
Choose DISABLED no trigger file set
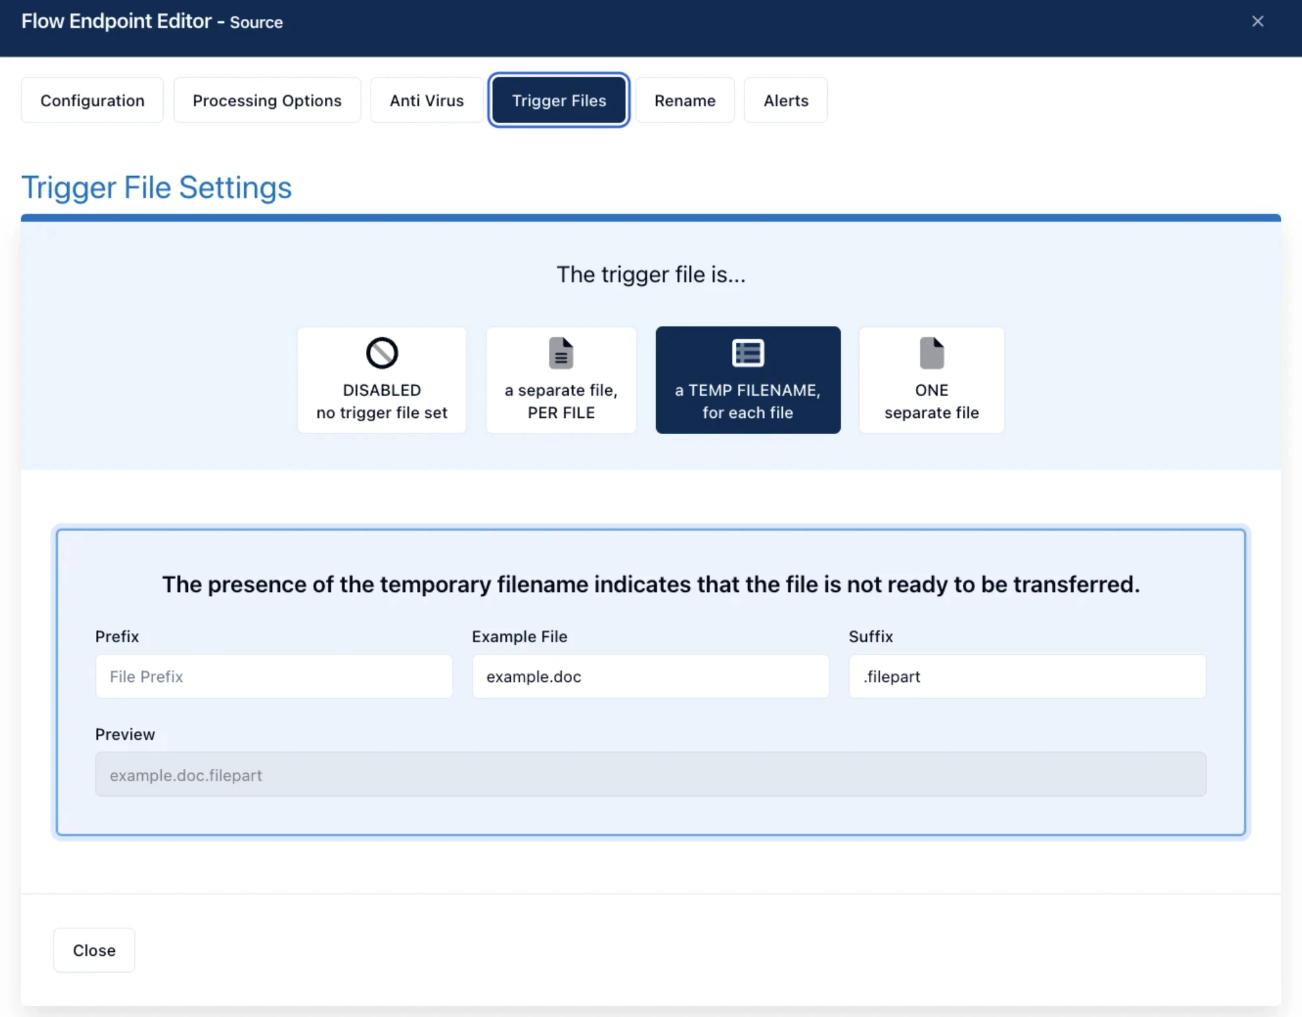(382, 380)
